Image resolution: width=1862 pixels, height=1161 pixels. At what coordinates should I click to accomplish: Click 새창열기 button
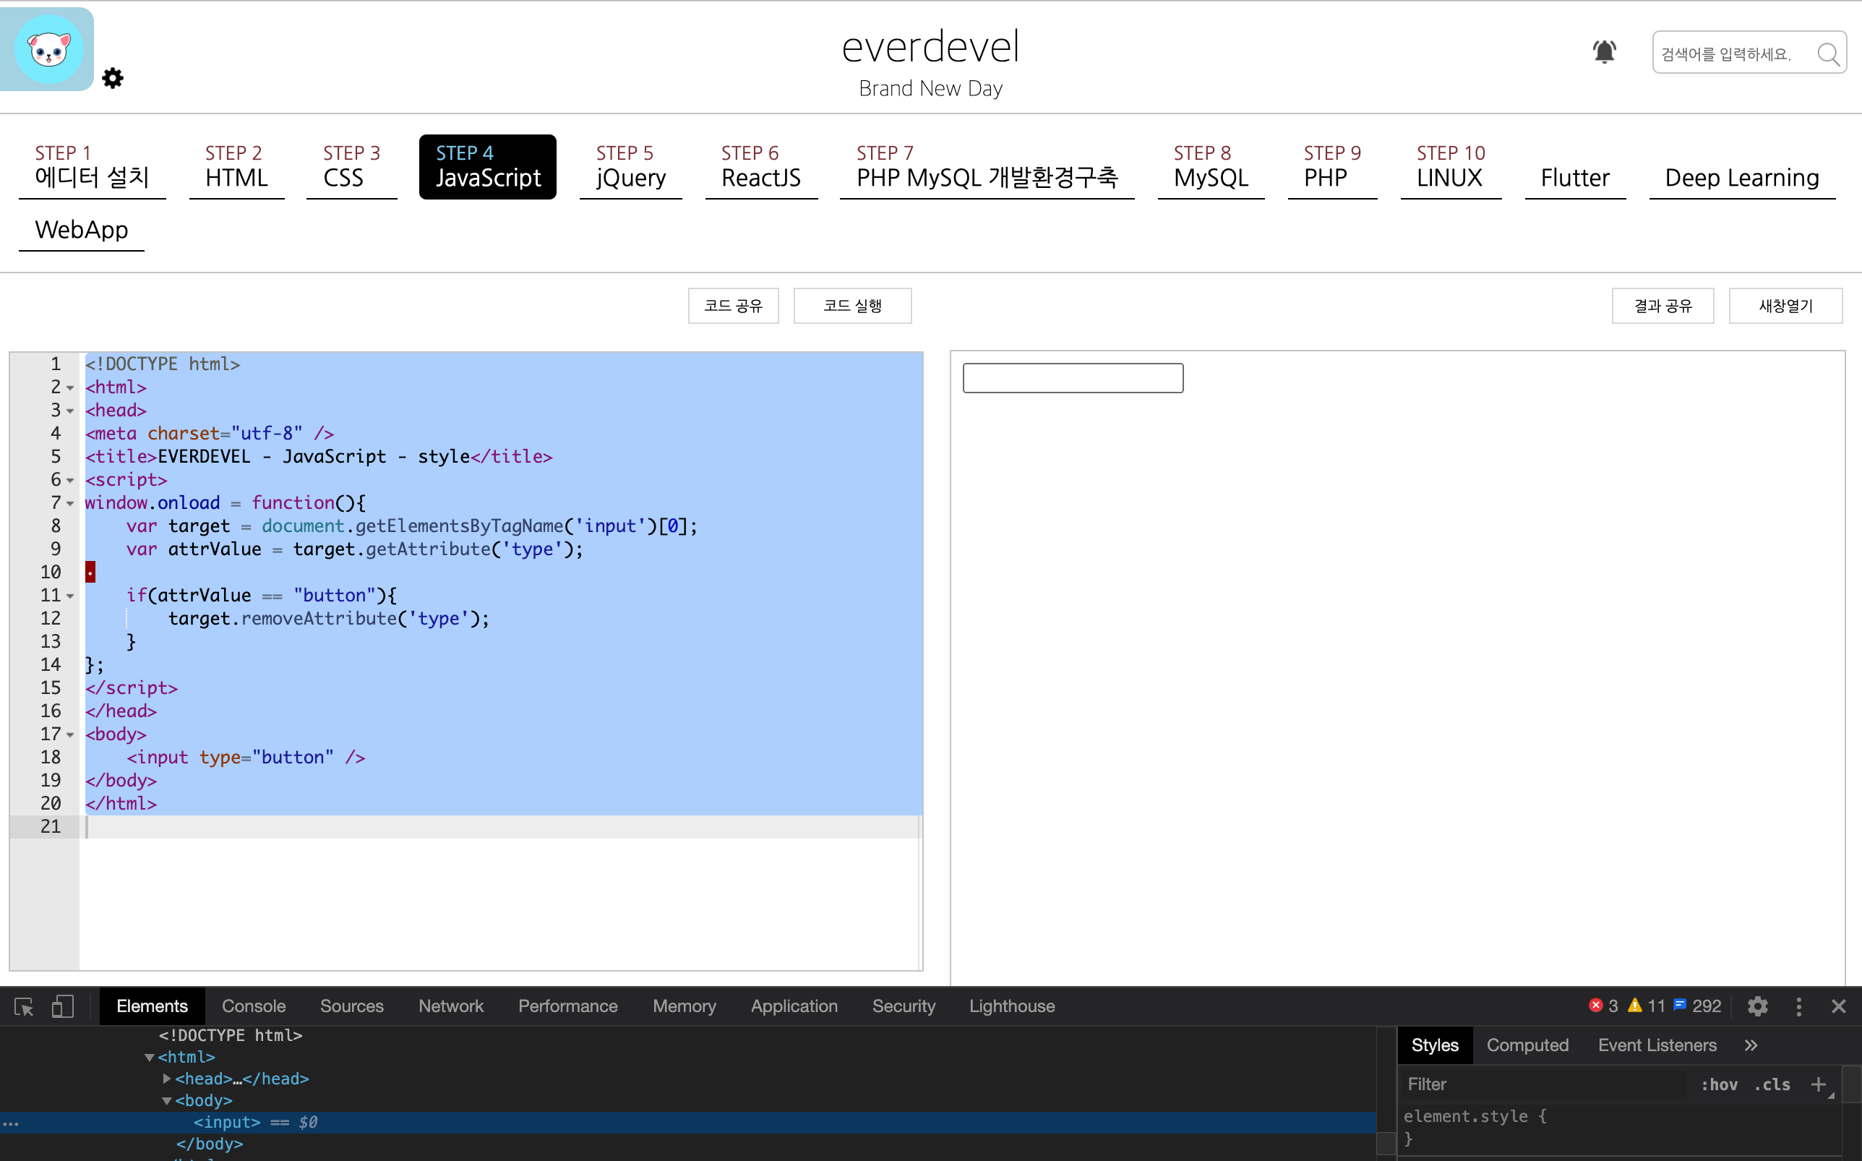1786,306
